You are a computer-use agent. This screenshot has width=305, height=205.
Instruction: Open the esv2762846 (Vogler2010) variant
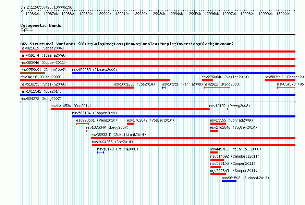233,127
